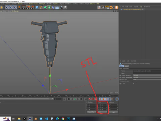
Task: Select the spline pen tool icon
Action: click(41, 7)
